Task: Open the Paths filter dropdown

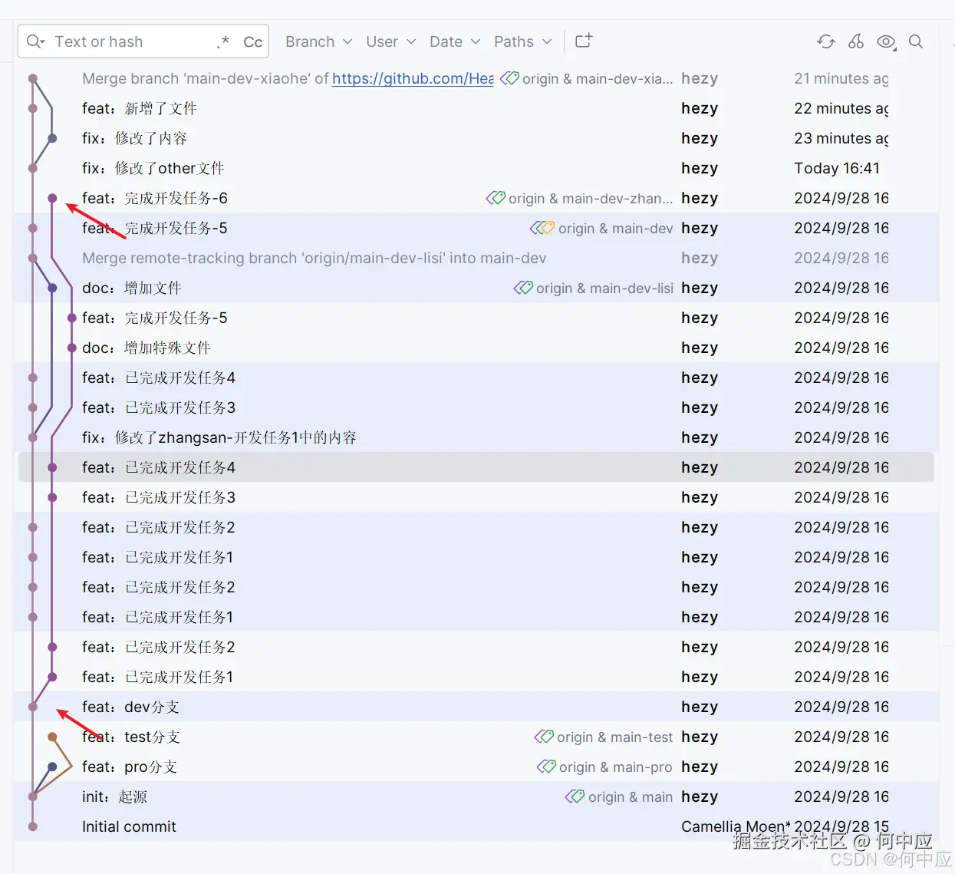Action: click(x=522, y=41)
